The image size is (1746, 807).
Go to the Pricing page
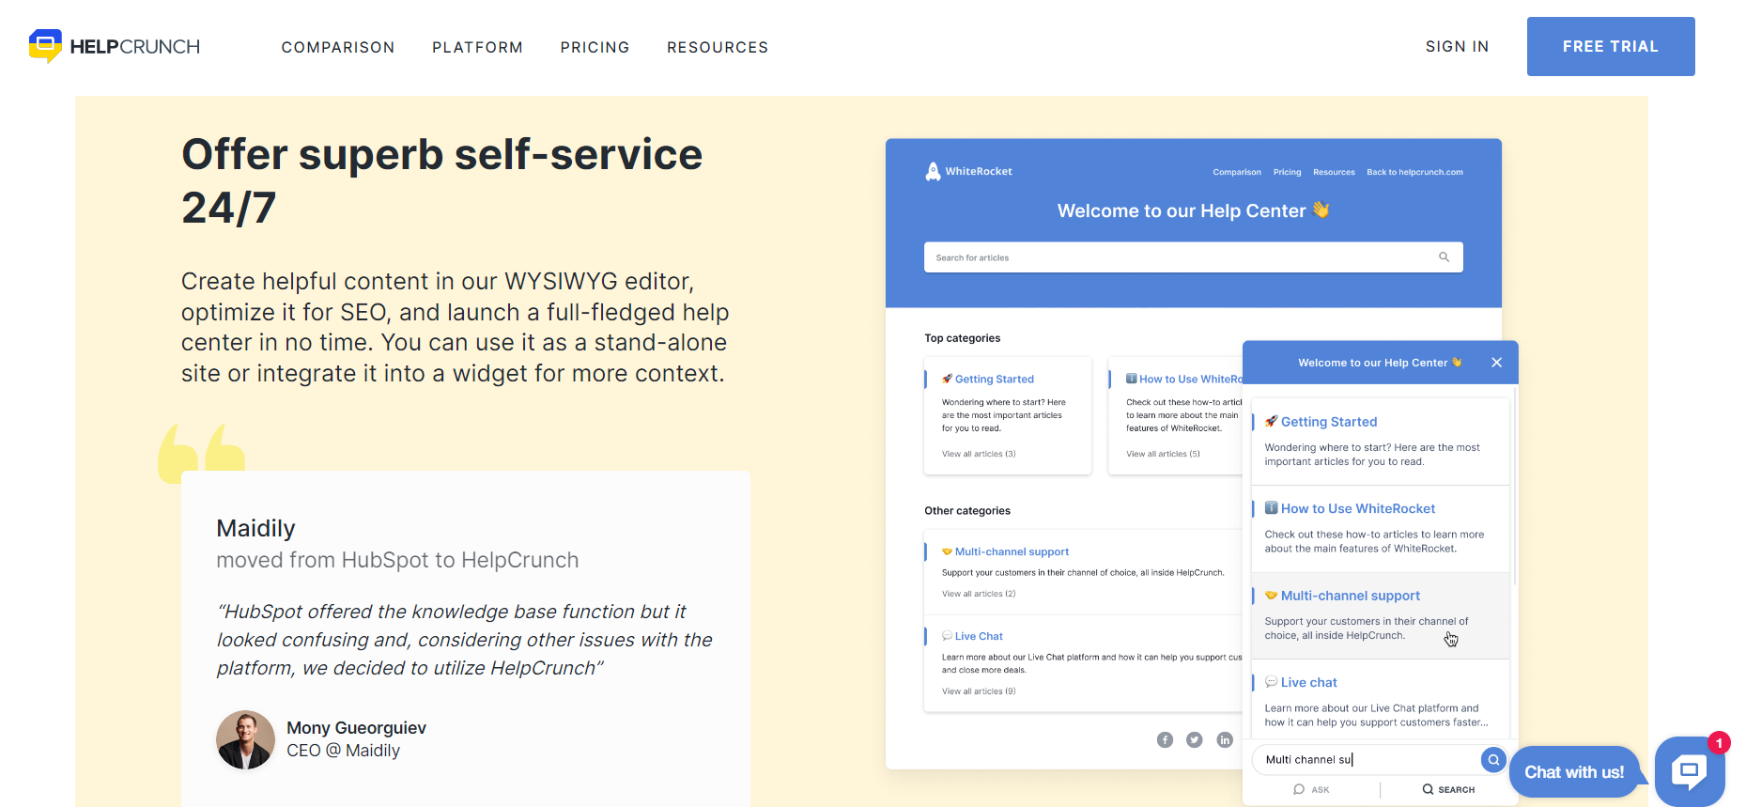point(595,47)
